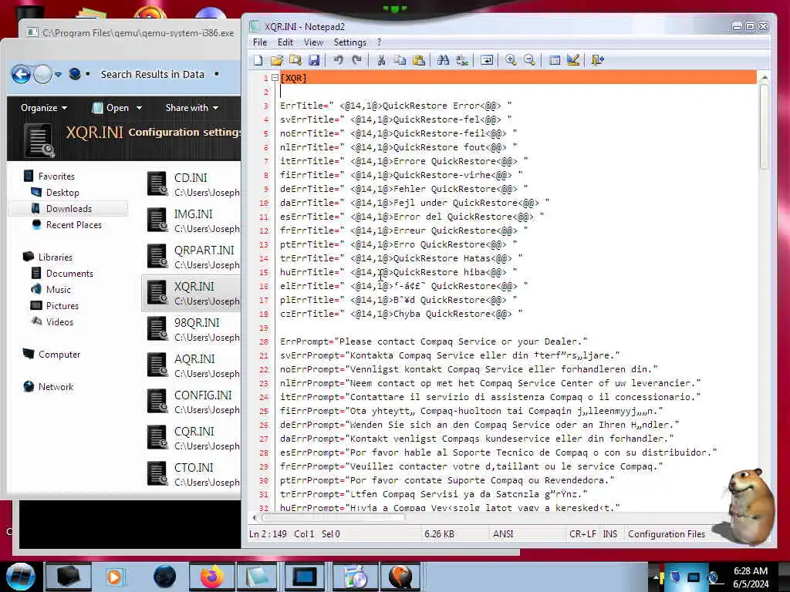790x592 pixels.
Task: Open the media player taskbar icon
Action: click(114, 577)
